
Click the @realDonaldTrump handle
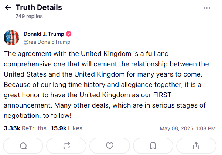coord(47,42)
